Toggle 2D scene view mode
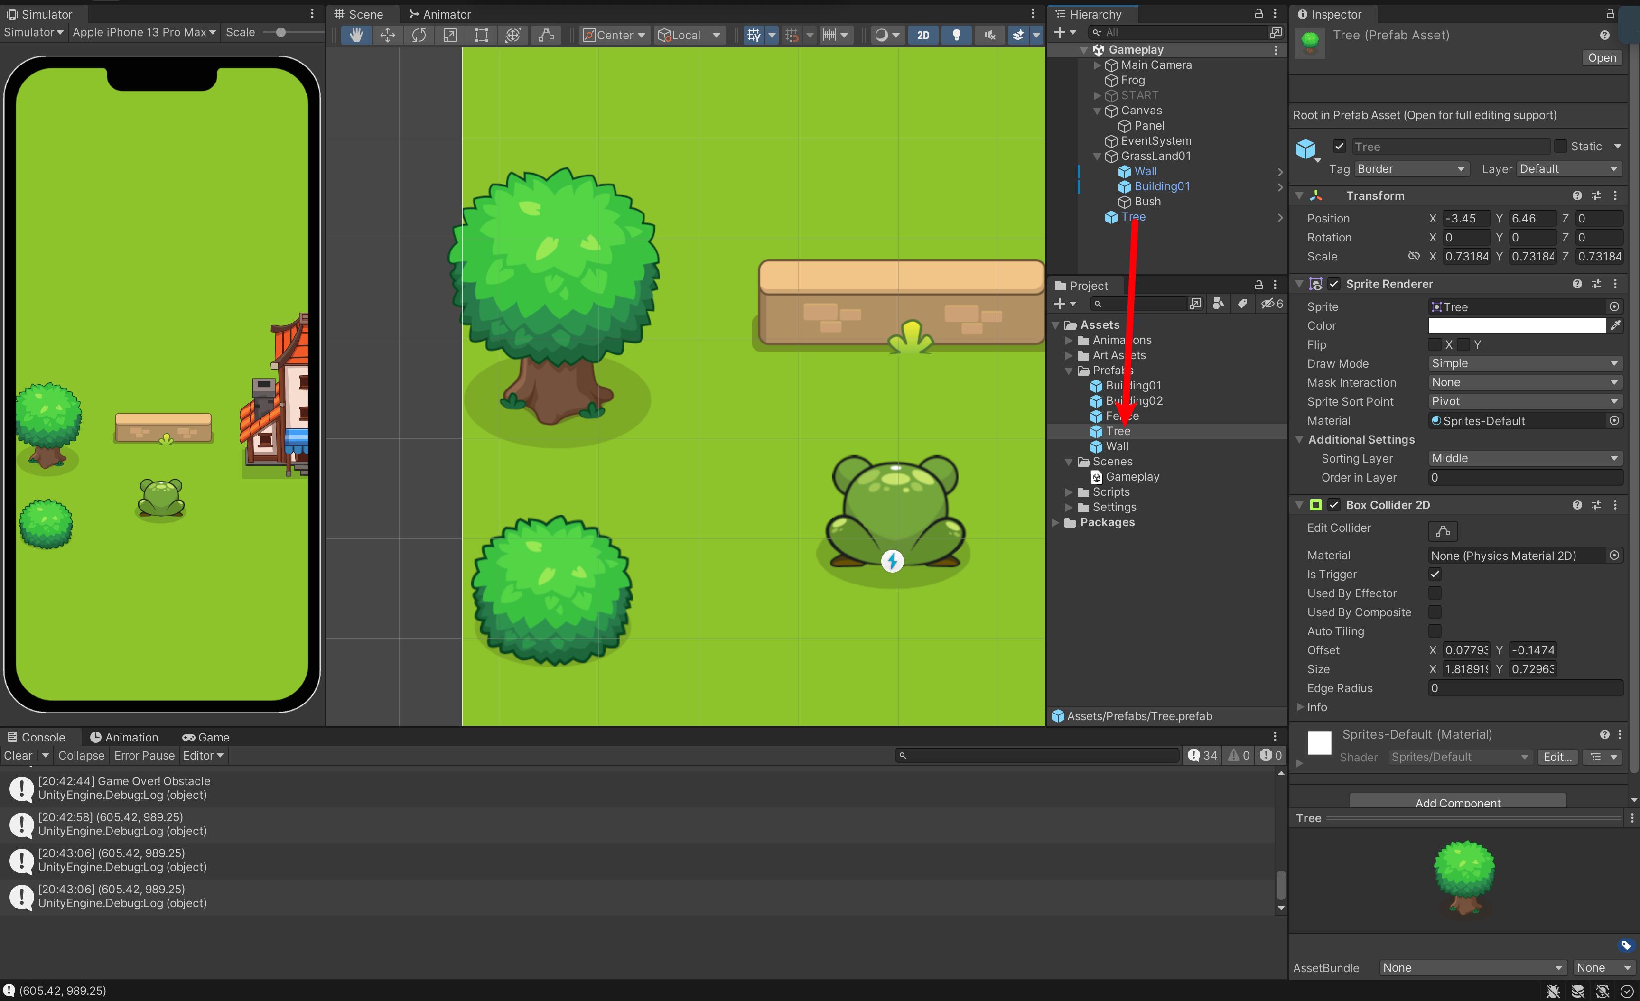Image resolution: width=1640 pixels, height=1001 pixels. tap(923, 35)
